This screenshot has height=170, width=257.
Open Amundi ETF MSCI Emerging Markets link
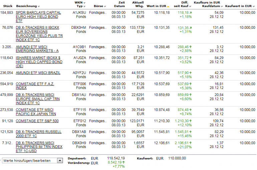click(37, 49)
